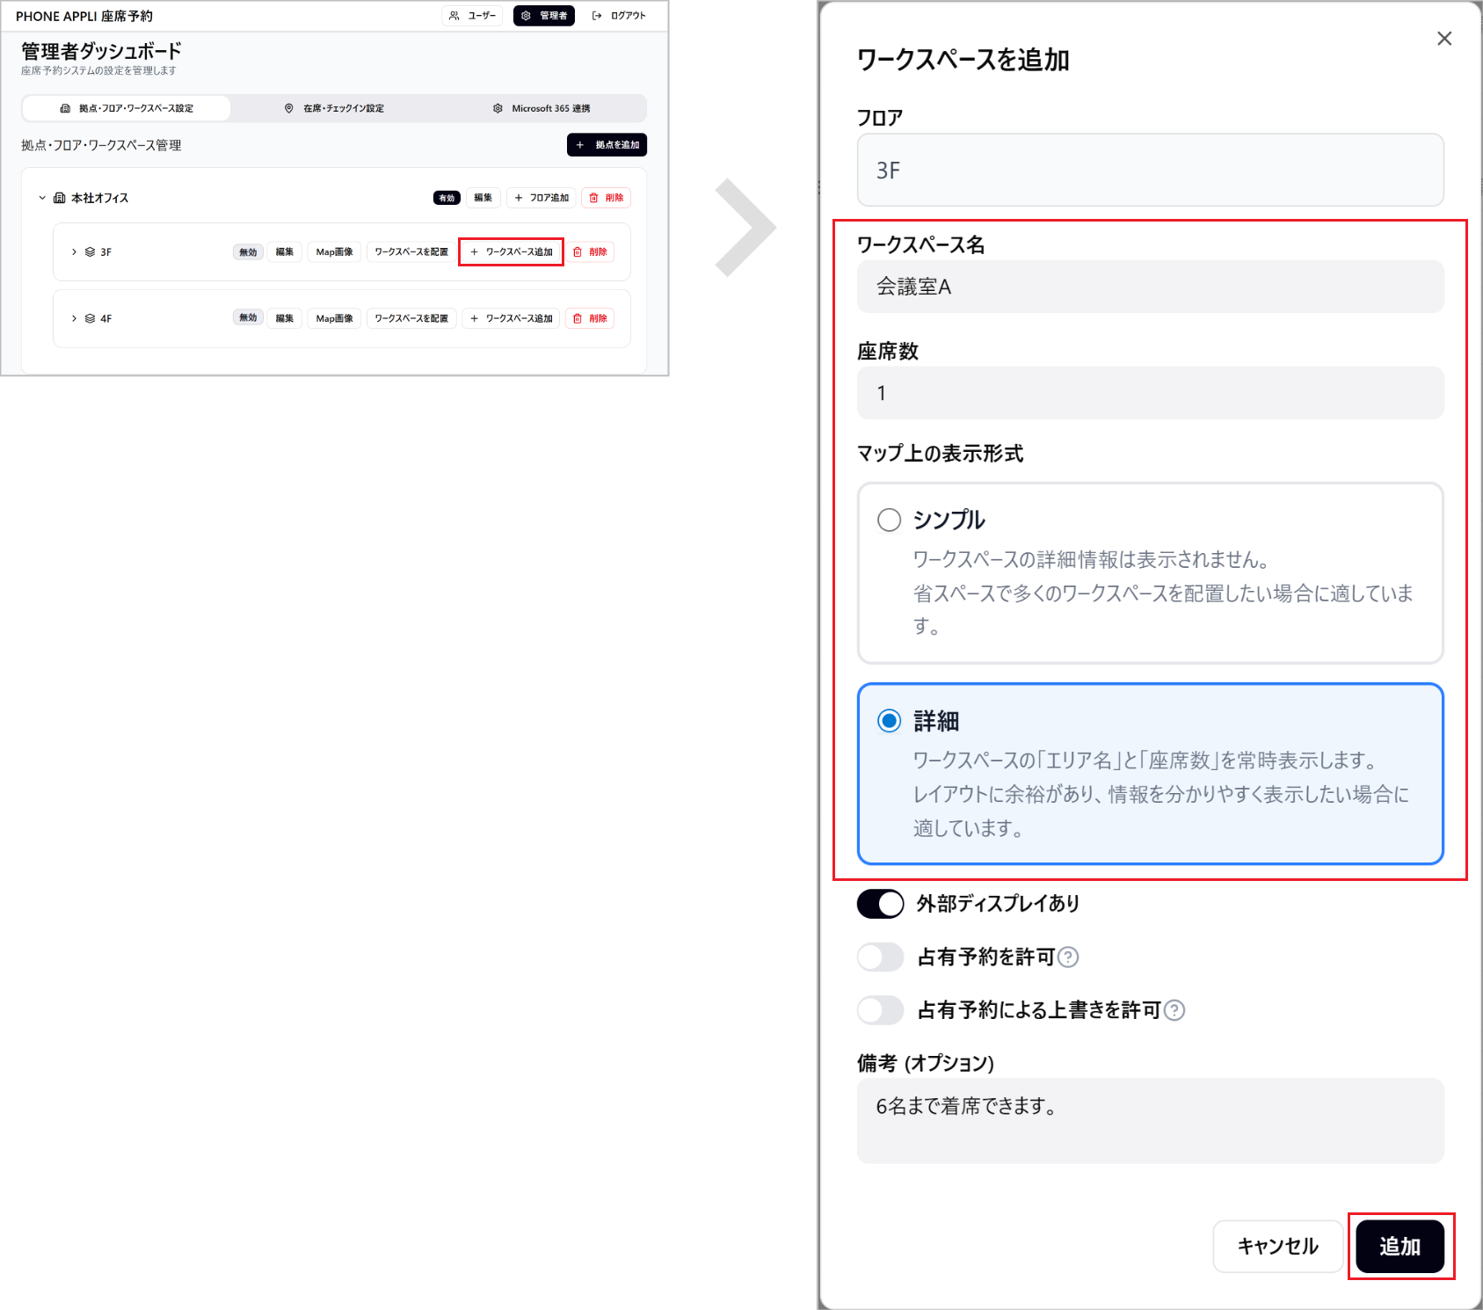Click ワークスペースを配置 for the 4F floor
The height and width of the screenshot is (1310, 1483).
[x=411, y=318]
